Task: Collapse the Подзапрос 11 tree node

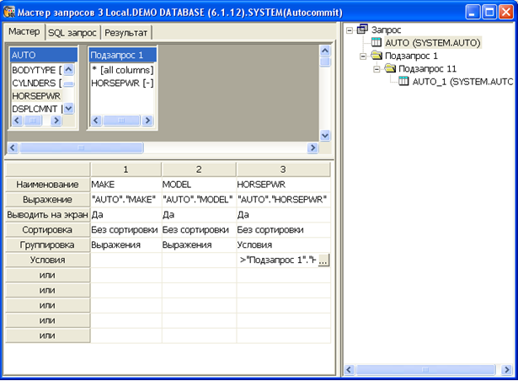Action: tap(376, 69)
